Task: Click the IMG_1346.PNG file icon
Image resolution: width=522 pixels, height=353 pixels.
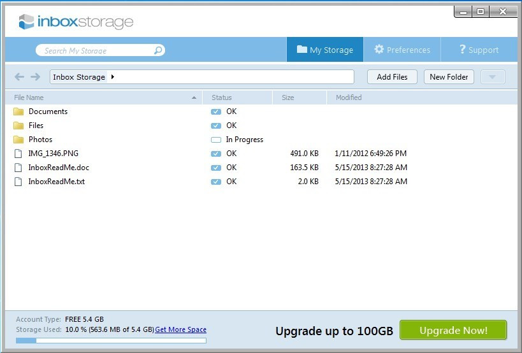Action: click(x=18, y=154)
